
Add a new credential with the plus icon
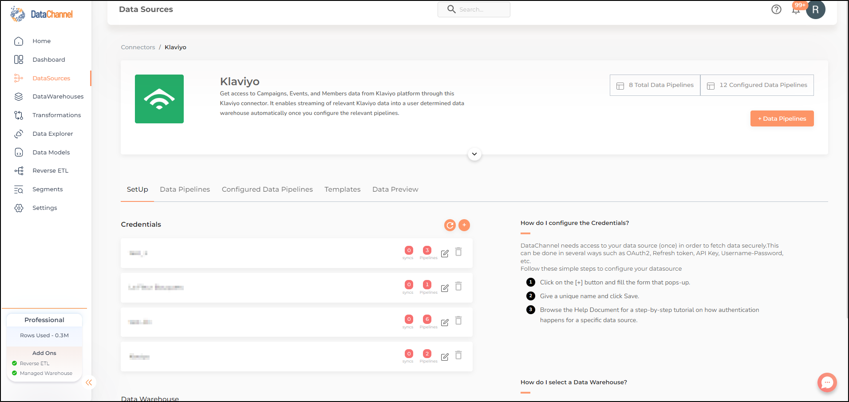464,225
